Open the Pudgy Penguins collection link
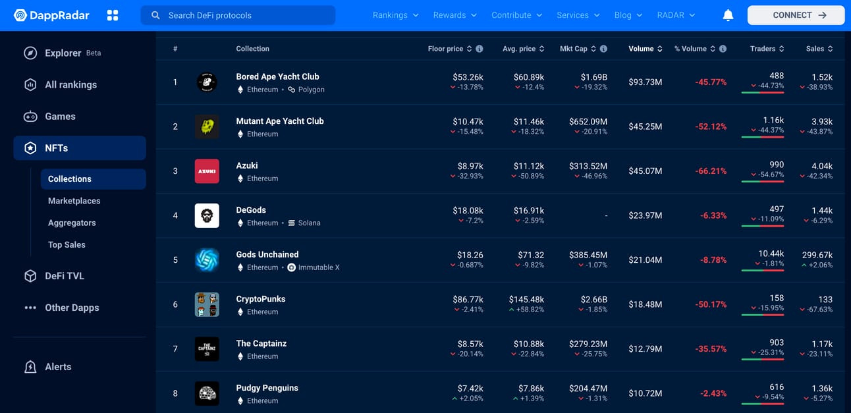Screen dimensions: 851x413 (267, 388)
